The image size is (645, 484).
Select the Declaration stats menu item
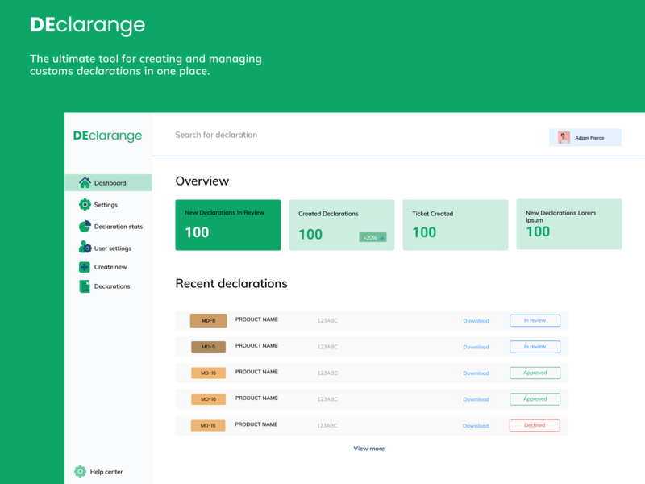[x=118, y=227]
